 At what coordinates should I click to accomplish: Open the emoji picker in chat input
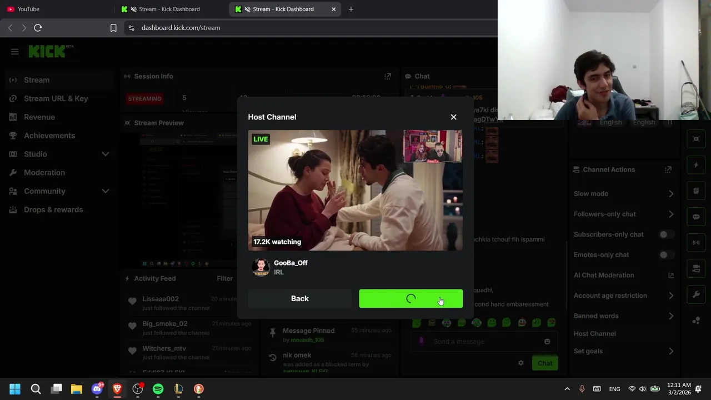(x=547, y=342)
